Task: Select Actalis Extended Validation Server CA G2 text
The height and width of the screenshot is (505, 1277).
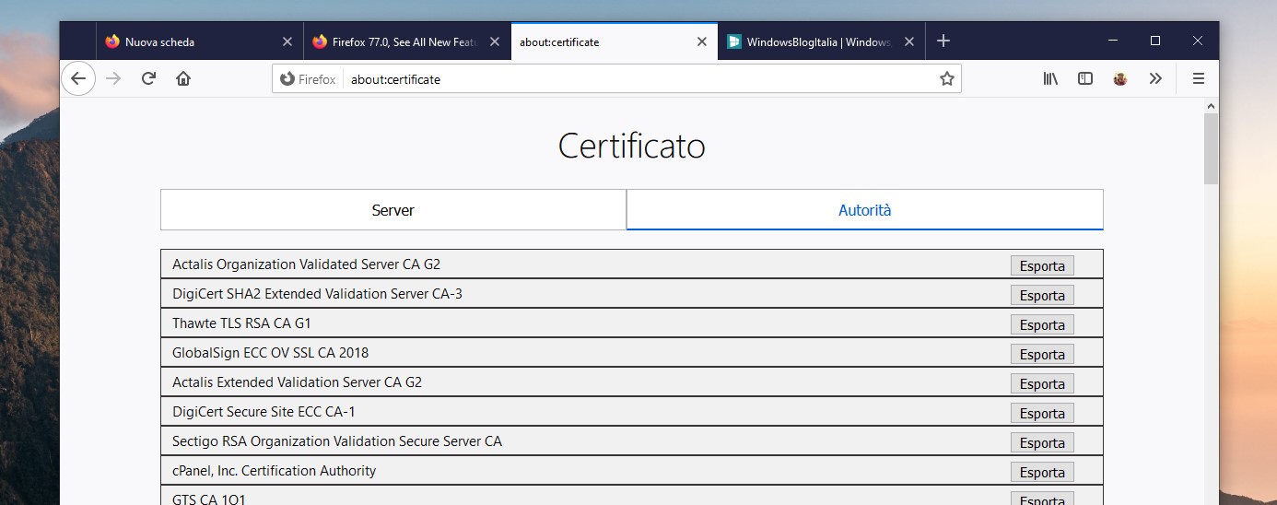Action: pyautogui.click(x=297, y=382)
